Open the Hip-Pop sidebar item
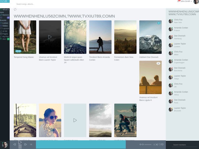This screenshot has width=199, height=149. (x=5, y=36)
